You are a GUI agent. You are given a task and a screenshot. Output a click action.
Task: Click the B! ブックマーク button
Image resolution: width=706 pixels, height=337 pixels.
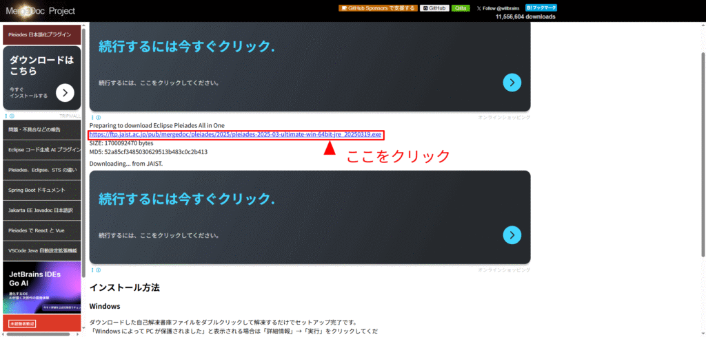[541, 8]
